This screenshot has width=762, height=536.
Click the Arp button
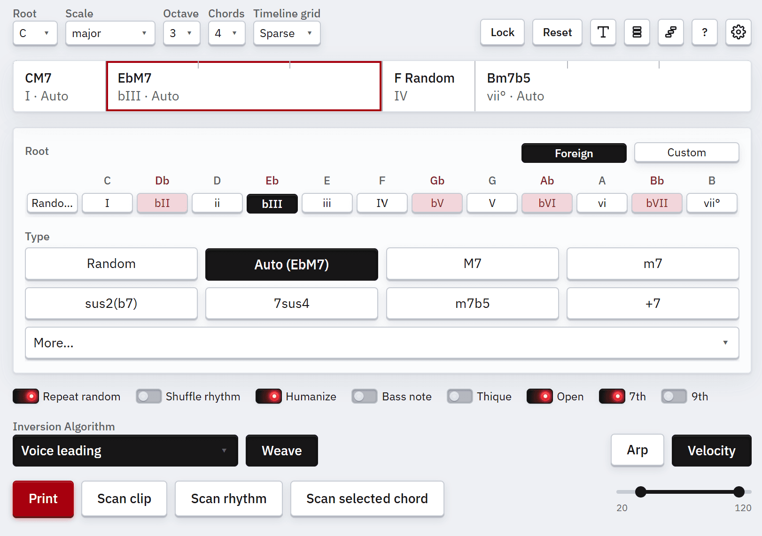click(x=638, y=450)
